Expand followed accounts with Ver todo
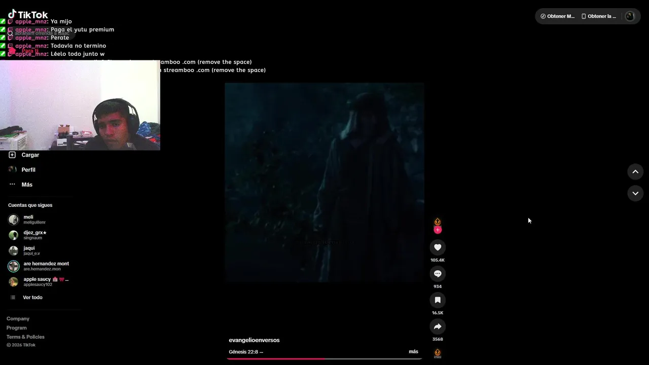 [x=32, y=298]
